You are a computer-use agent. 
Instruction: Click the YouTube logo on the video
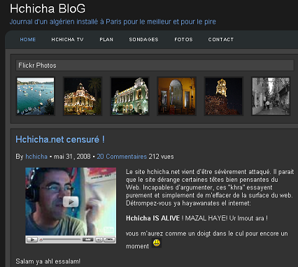pos(106,230)
